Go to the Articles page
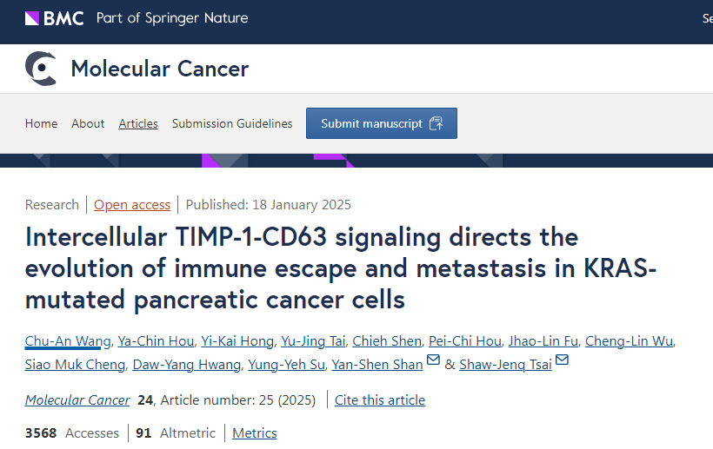This screenshot has height=449, width=713. [x=138, y=123]
